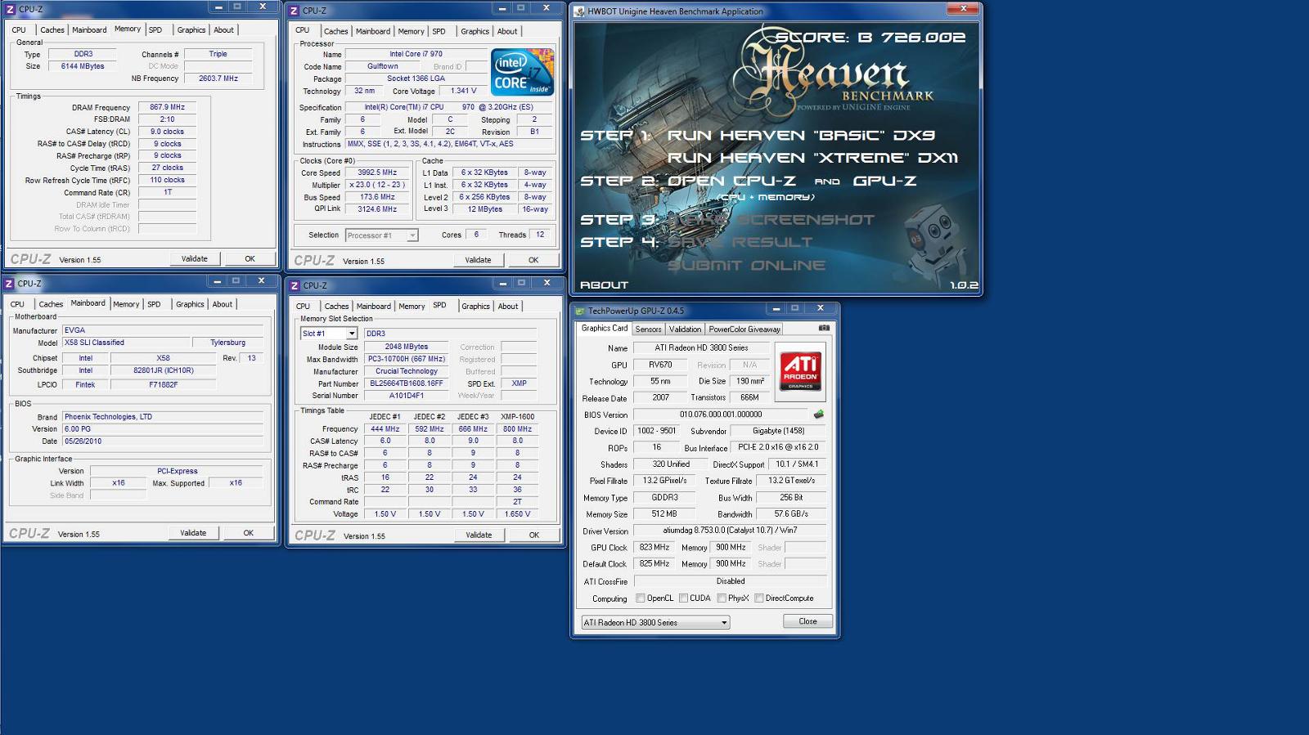Click the BIOS Version field in GPU-Z
Screen dimensions: 1309x735
pyautogui.click(x=721, y=415)
